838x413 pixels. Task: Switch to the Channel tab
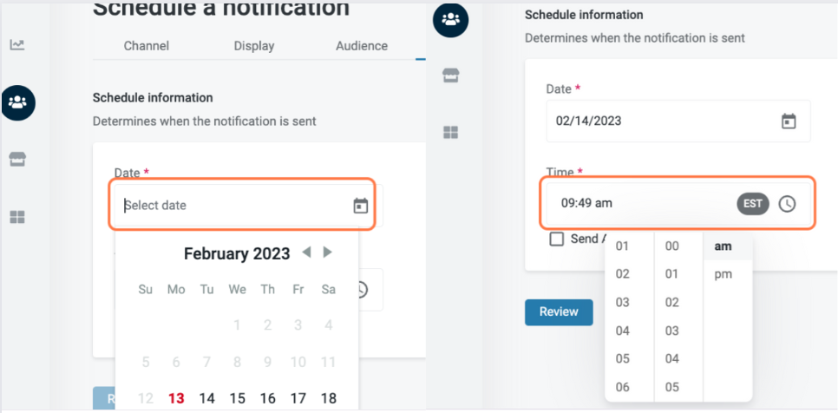coord(147,46)
